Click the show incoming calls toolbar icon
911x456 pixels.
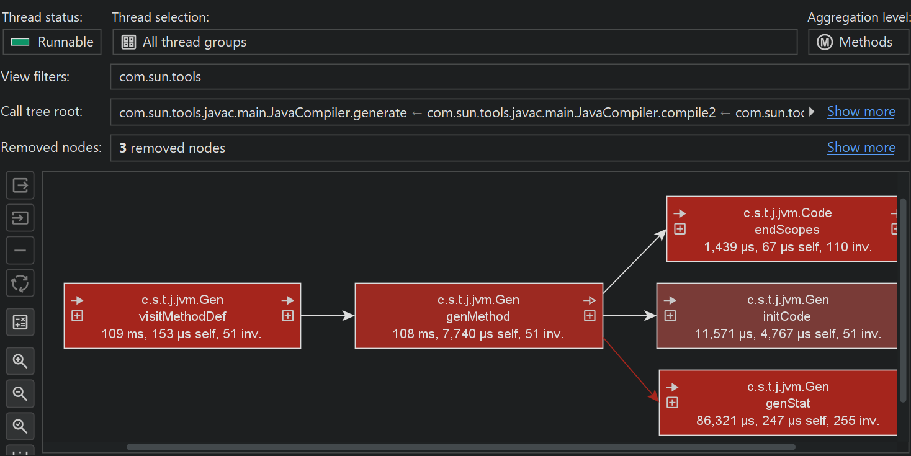pyautogui.click(x=20, y=218)
